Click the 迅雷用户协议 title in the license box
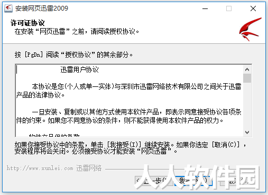268x195 pixels. (79, 69)
